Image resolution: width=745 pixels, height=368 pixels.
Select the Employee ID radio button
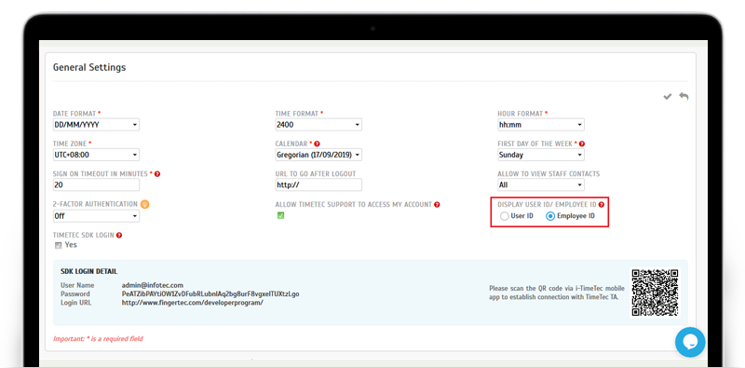pyautogui.click(x=550, y=216)
